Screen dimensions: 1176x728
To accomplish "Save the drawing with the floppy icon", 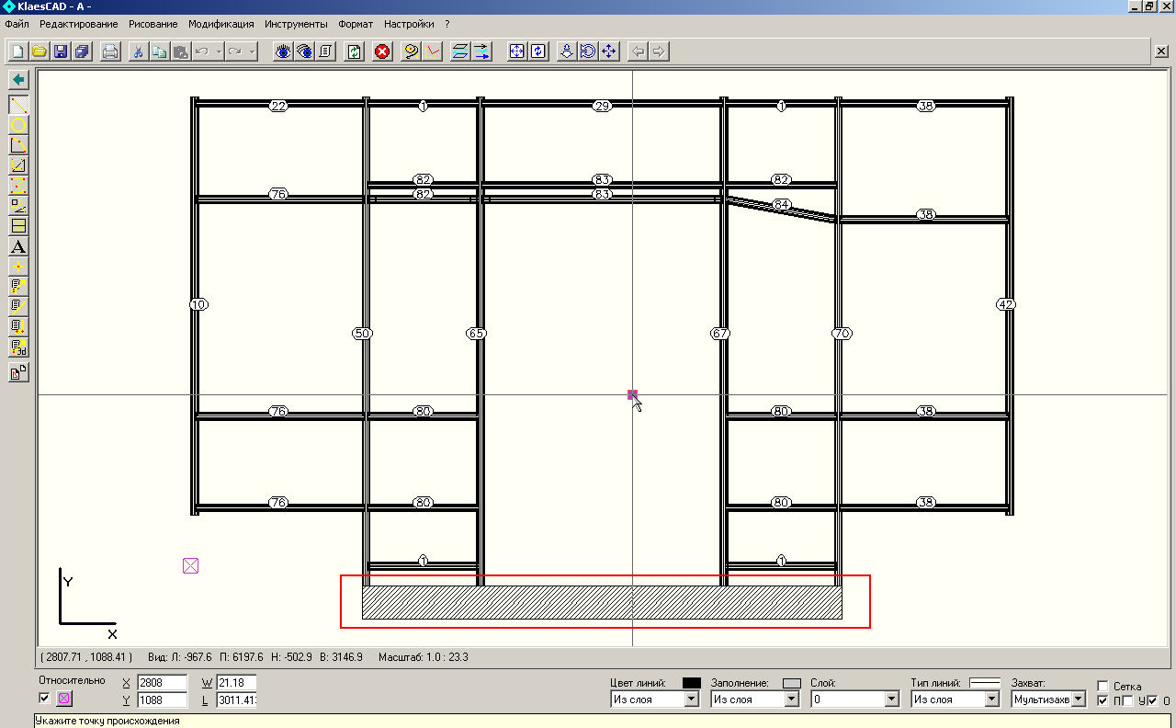I will coord(61,51).
